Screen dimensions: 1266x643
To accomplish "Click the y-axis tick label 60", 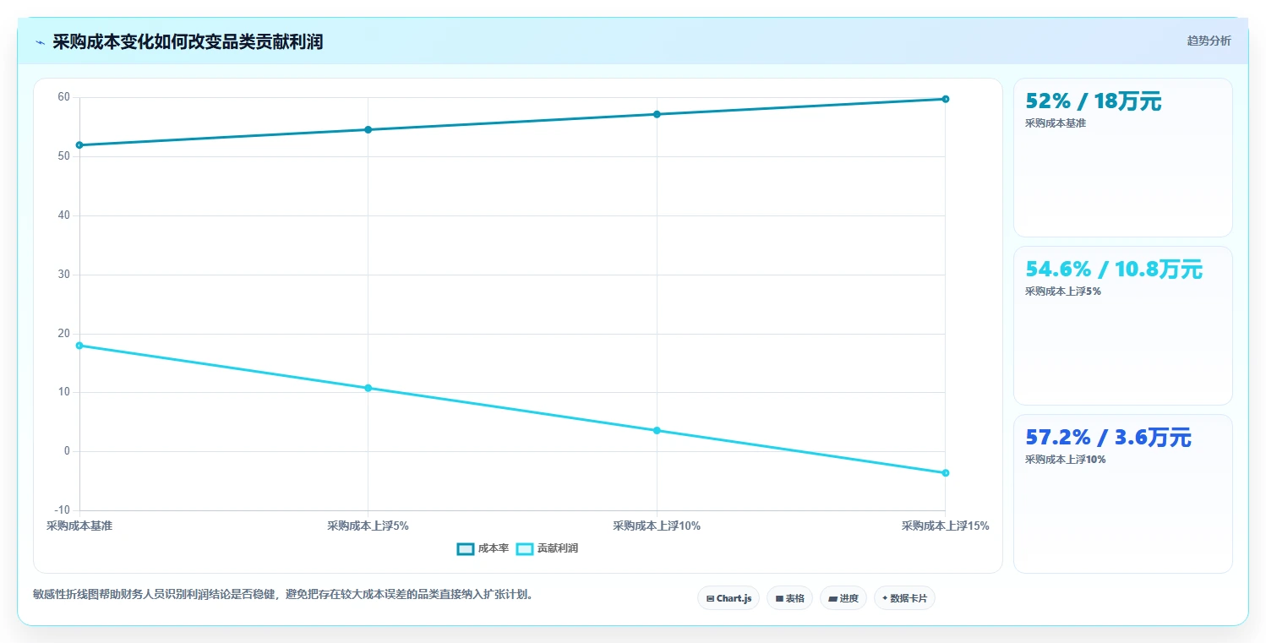I will pos(64,97).
